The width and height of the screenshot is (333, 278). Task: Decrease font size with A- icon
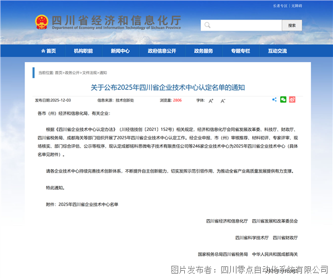tap(223, 100)
